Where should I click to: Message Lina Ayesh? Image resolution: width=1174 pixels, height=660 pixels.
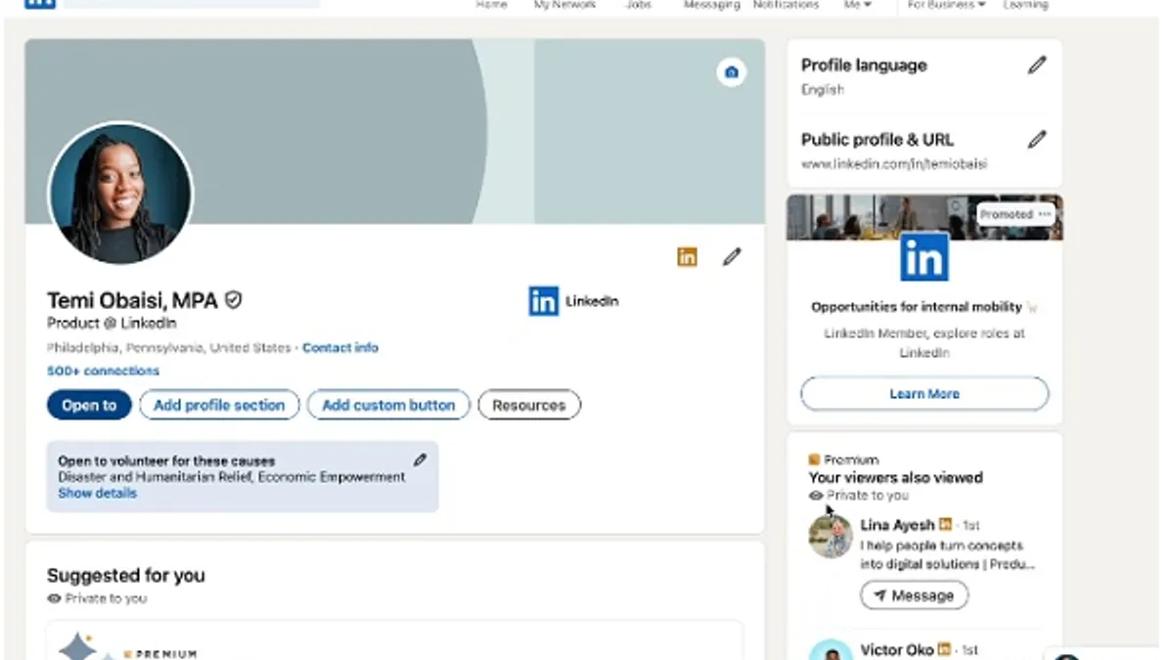point(914,595)
